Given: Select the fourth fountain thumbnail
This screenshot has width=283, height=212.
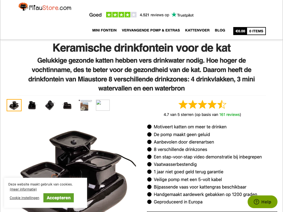Looking at the screenshot, I should tap(67, 105).
